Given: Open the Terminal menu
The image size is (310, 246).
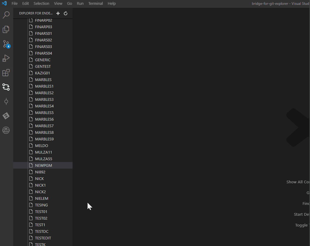Looking at the screenshot, I should (95, 4).
